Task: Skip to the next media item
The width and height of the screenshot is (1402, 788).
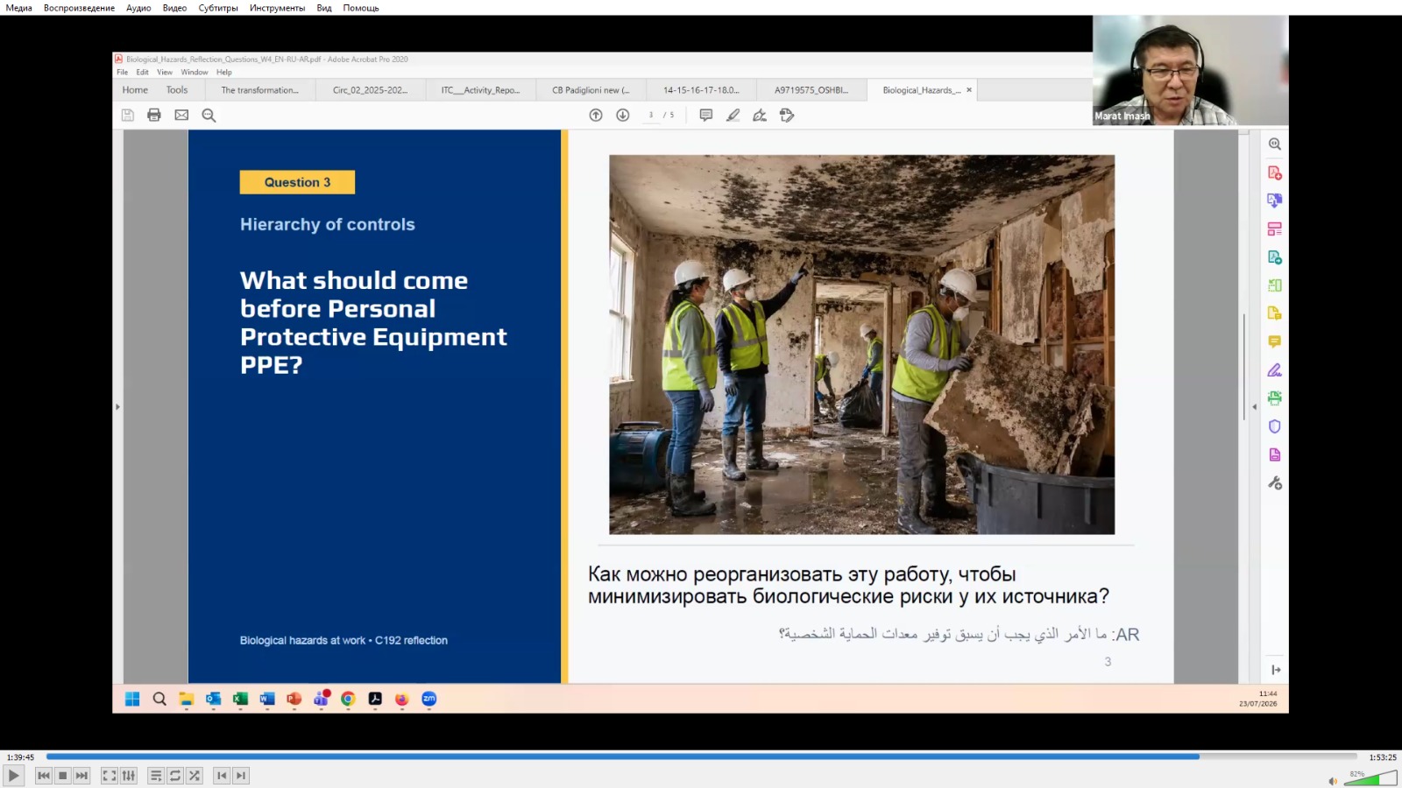Action: [x=81, y=776]
